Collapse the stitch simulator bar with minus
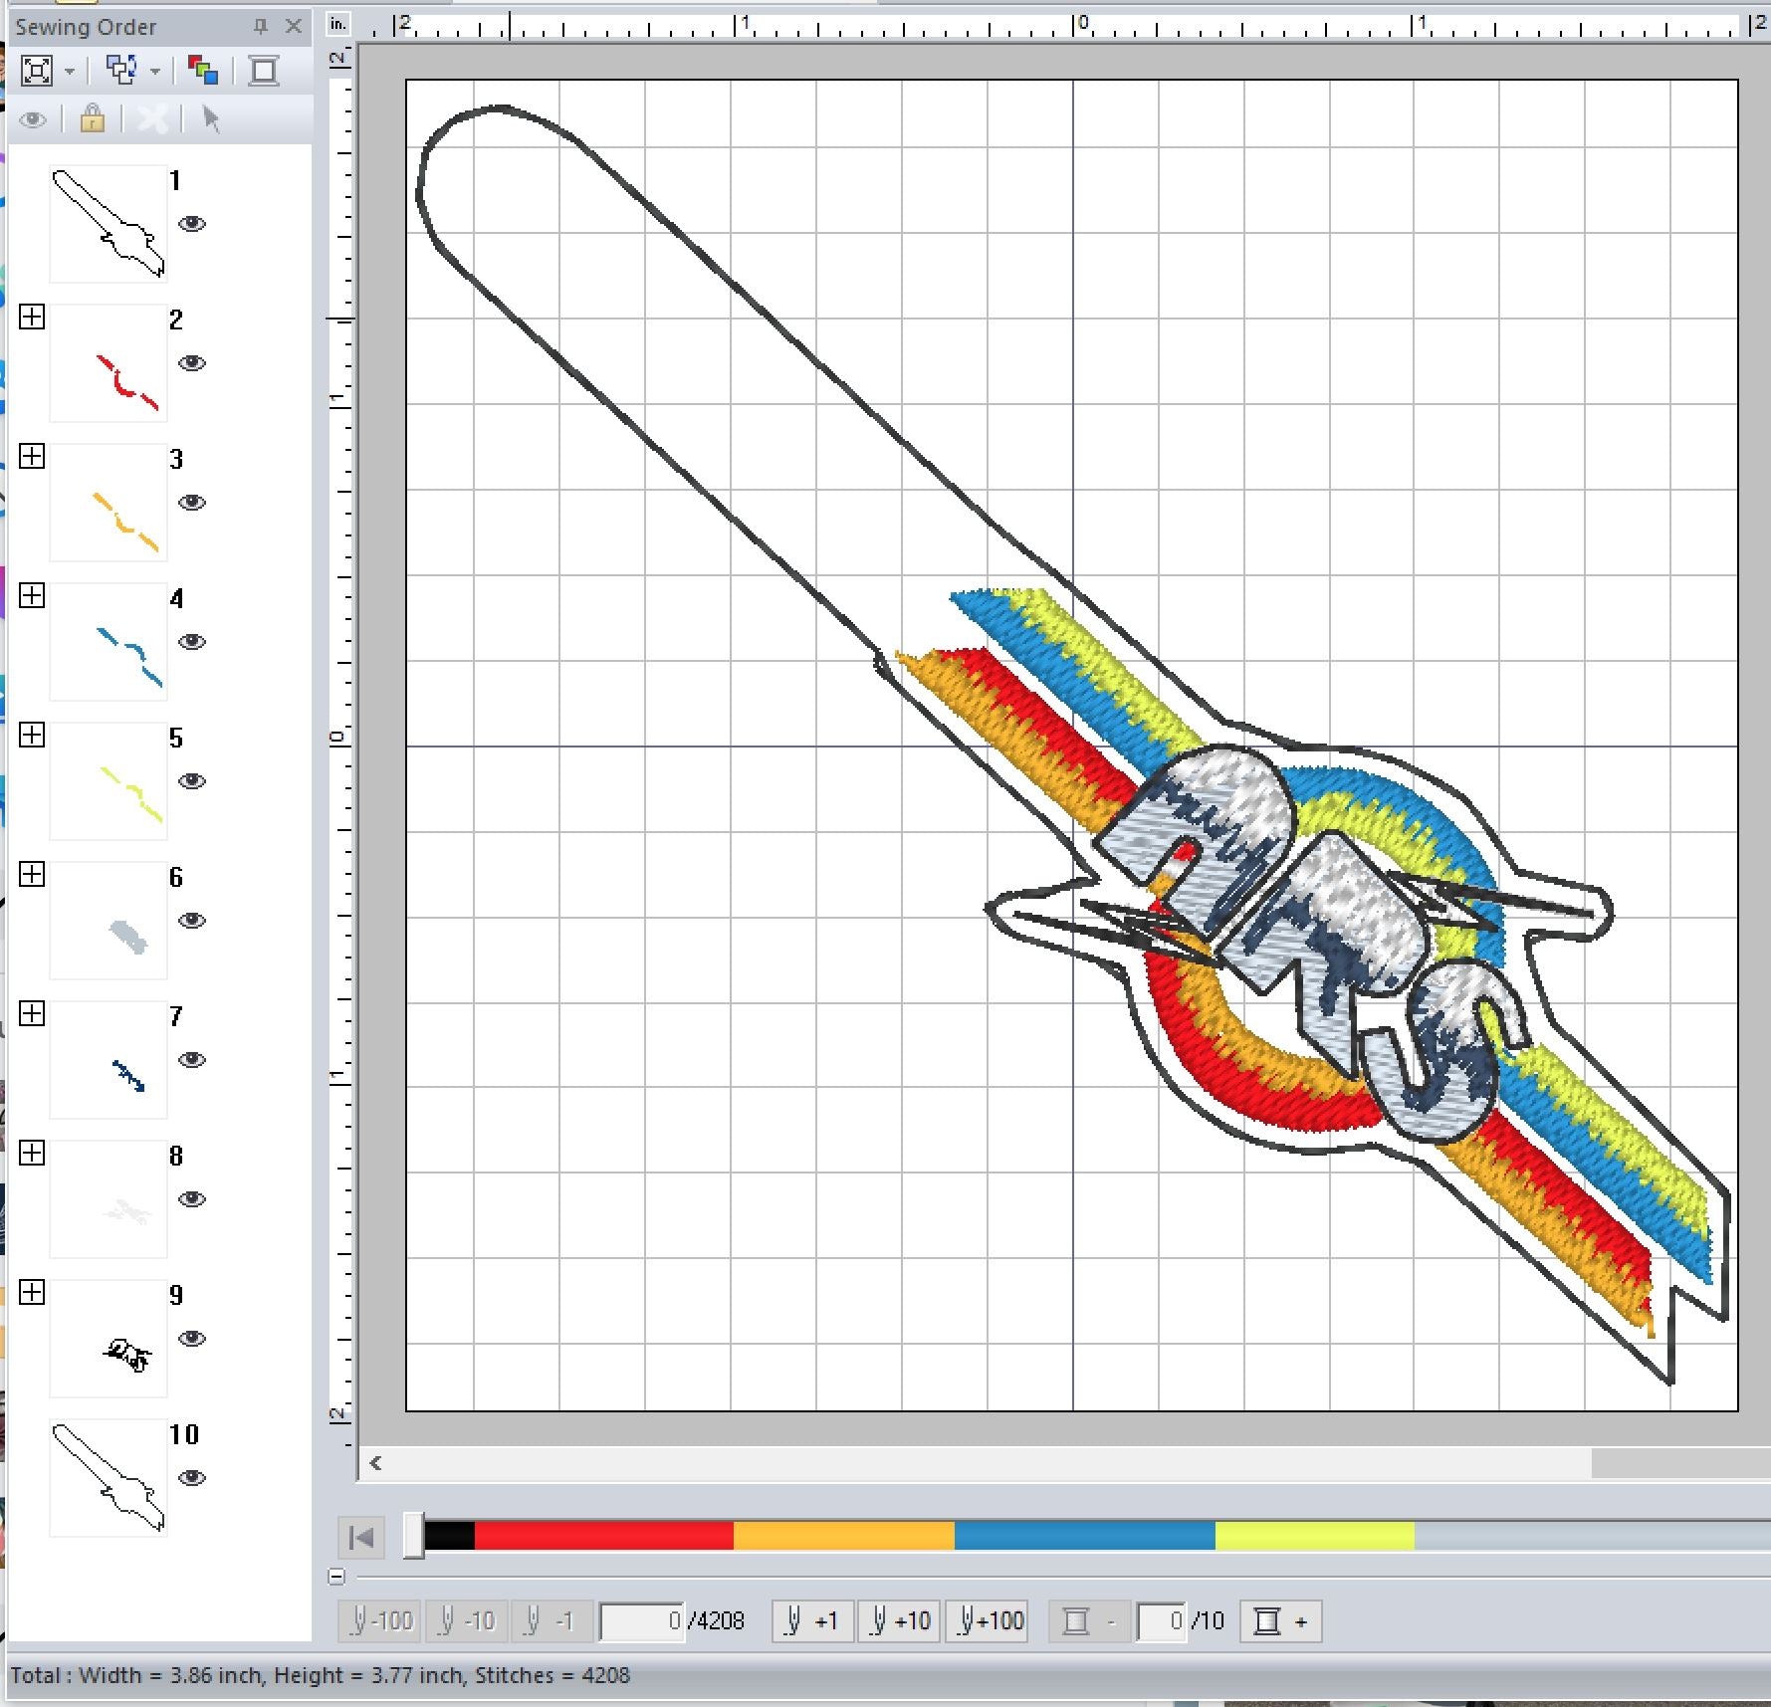The width and height of the screenshot is (1771, 1707). 336,1577
